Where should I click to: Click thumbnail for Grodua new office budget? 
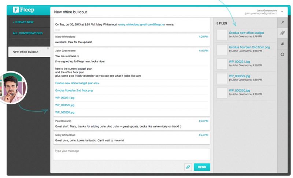pos(222,35)
